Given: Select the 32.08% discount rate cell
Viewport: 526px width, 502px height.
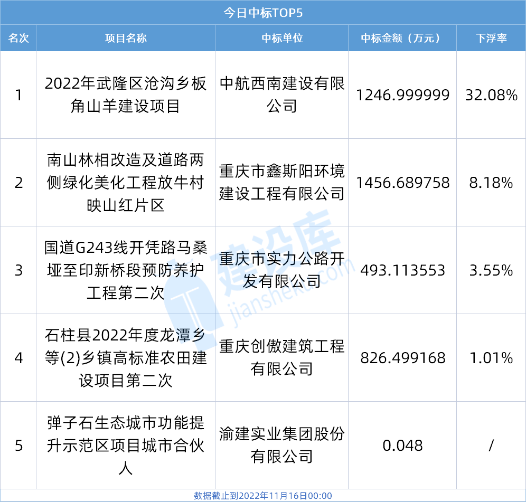Looking at the screenshot, I should tap(491, 95).
